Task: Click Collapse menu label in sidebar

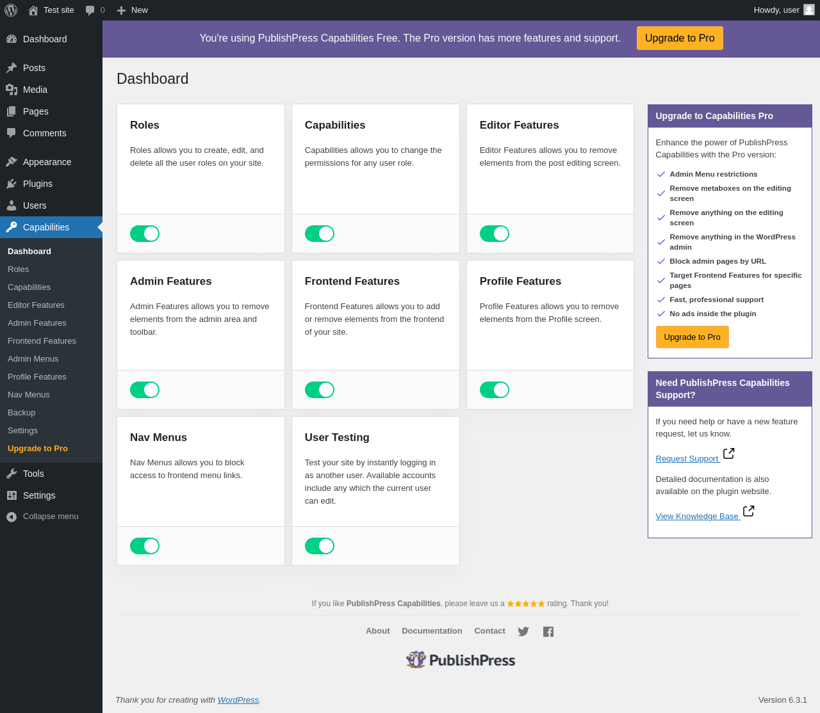Action: tap(51, 517)
